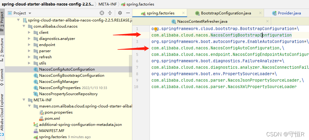Open the 7: Structure tool window
Viewport: 309px width, 140px height.
click(2, 49)
